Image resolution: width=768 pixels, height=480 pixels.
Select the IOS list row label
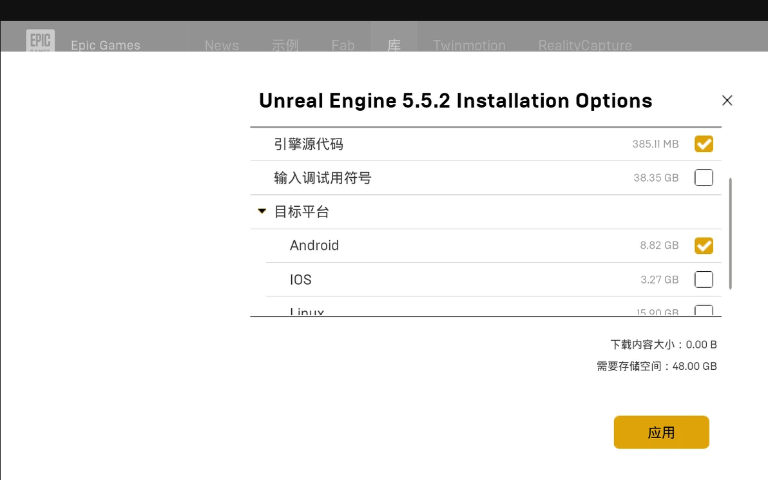pos(301,280)
